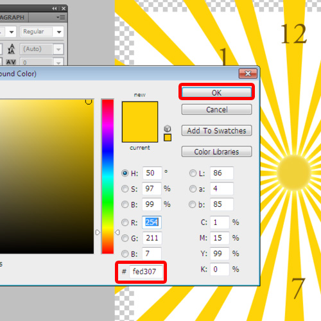Click the R value field showing 254
321x321 pixels.
152,222
